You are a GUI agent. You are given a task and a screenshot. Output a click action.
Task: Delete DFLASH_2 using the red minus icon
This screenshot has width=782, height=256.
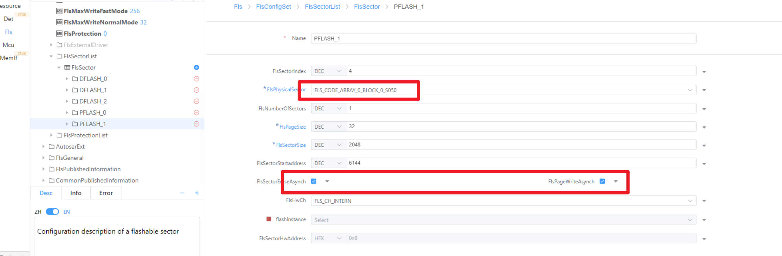196,101
